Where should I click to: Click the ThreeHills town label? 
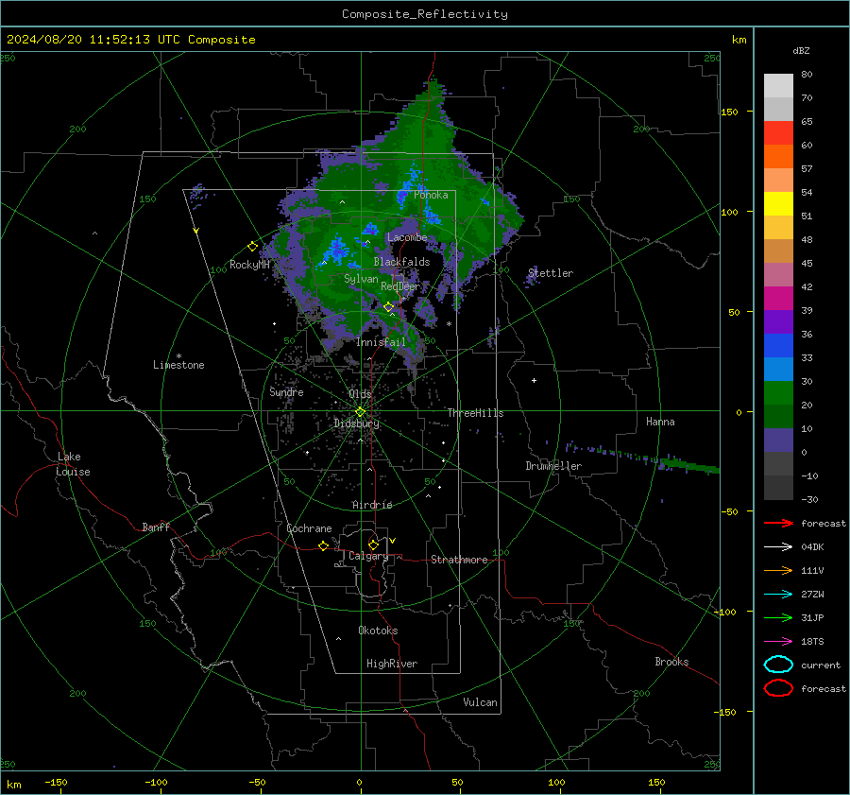click(x=475, y=413)
